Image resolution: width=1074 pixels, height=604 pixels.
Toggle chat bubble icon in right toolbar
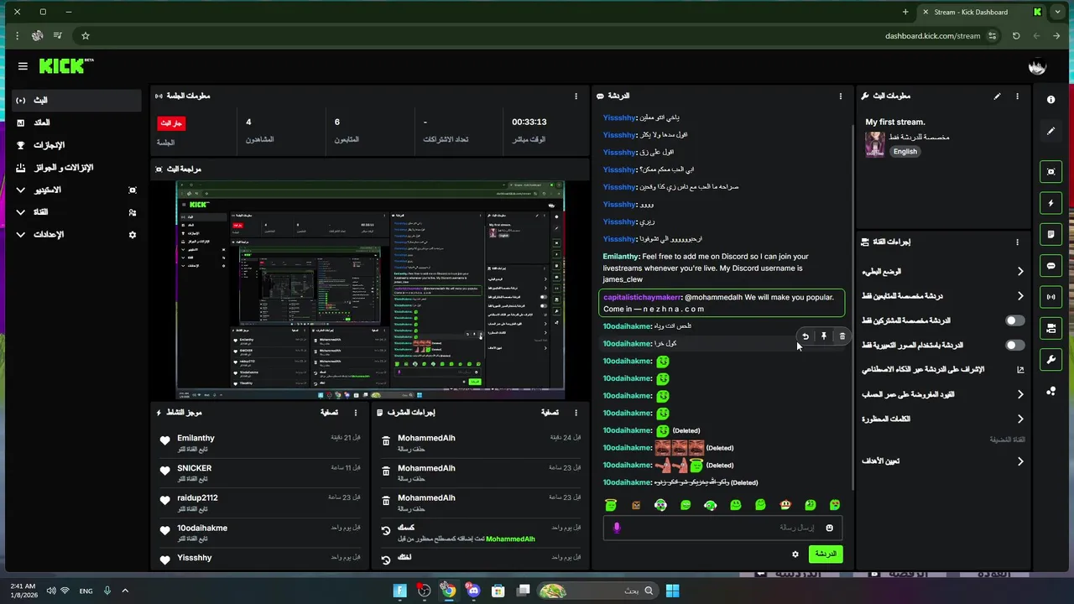click(x=1051, y=266)
